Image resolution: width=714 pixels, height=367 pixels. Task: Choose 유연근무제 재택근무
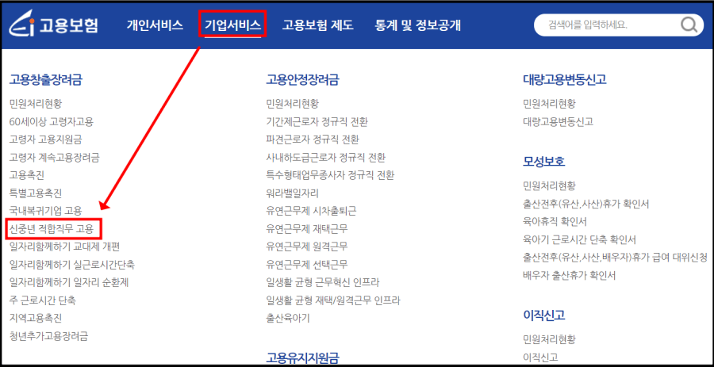coord(307,229)
